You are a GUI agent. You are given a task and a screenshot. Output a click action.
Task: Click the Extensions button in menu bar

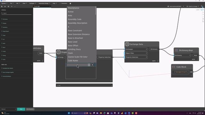tap(63, 4)
